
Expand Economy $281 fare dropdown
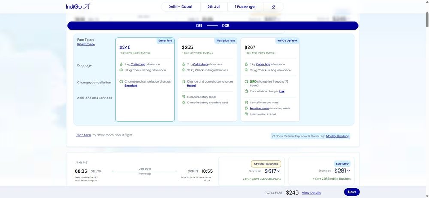pos(348,171)
